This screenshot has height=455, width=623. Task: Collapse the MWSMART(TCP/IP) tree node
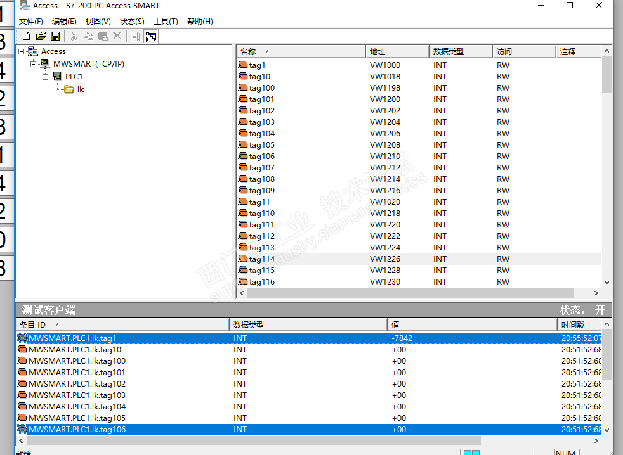tap(34, 64)
